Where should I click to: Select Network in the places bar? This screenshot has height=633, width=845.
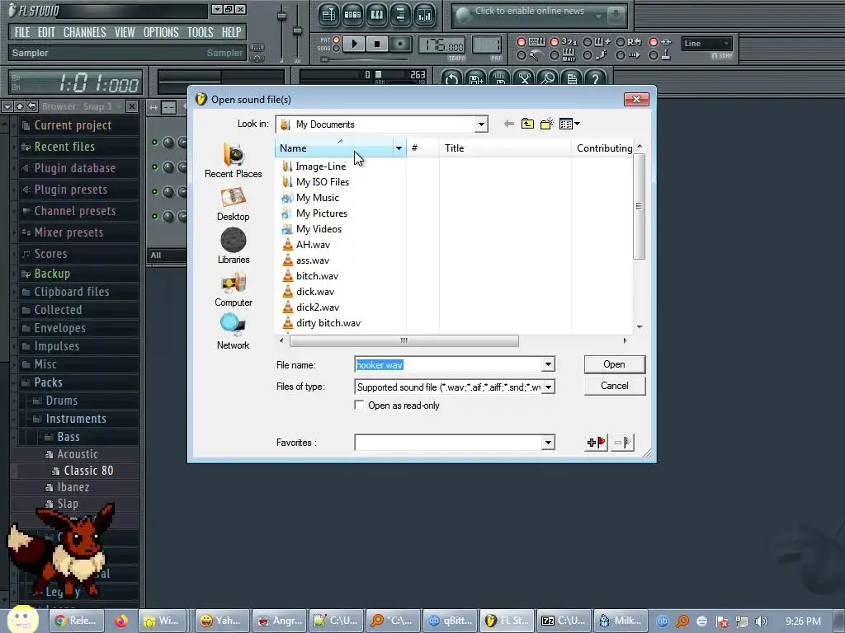234,332
